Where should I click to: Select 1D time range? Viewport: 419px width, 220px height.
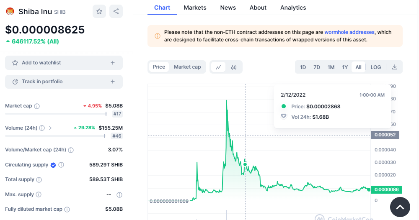tap(303, 67)
